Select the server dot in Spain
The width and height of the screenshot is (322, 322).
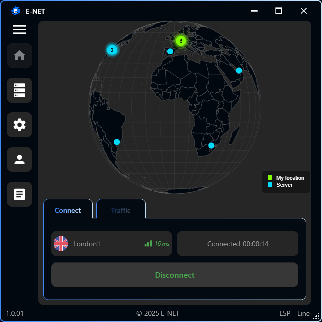point(170,51)
